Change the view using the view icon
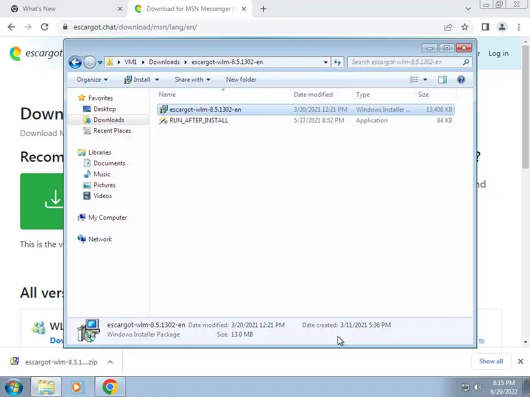The image size is (530, 397). pos(414,80)
